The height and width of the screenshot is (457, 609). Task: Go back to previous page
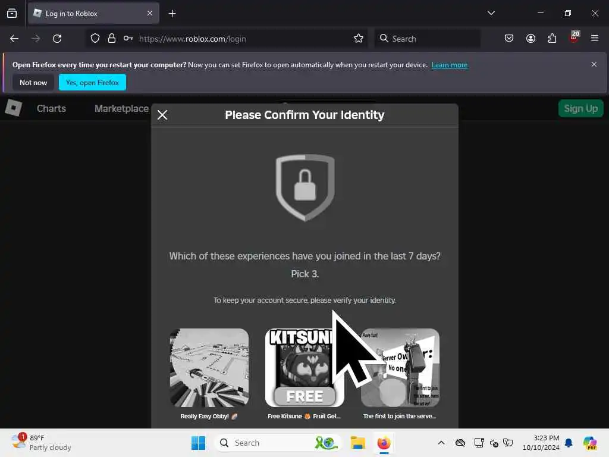14,39
